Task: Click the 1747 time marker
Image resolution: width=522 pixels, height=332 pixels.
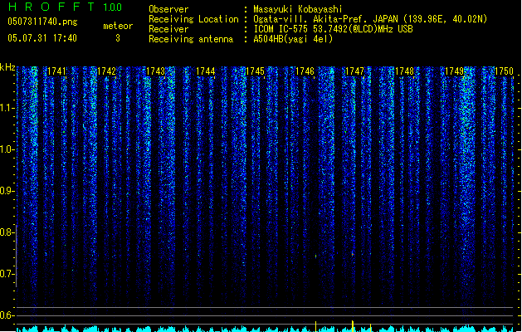Action: 355,71
